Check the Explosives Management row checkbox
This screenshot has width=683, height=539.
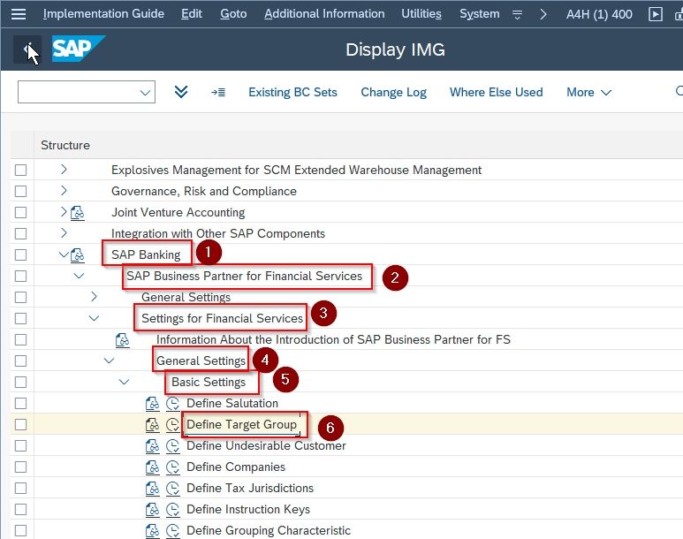[x=20, y=170]
